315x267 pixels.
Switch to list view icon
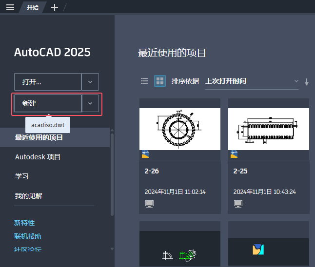(144, 81)
